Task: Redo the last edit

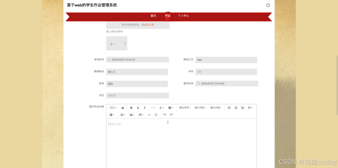Action: [171, 115]
